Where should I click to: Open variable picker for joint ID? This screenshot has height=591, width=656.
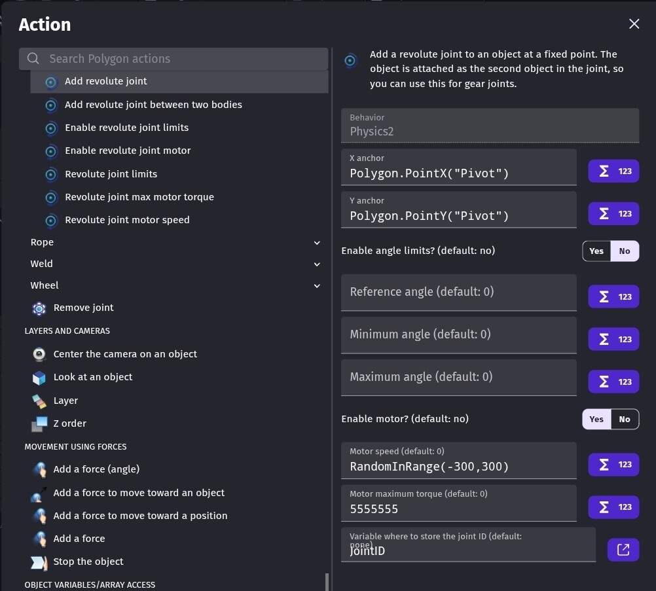tap(623, 550)
